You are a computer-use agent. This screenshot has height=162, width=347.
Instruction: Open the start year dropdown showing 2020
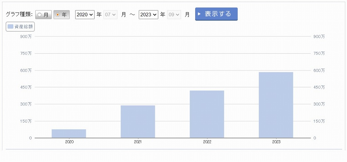pos(85,15)
